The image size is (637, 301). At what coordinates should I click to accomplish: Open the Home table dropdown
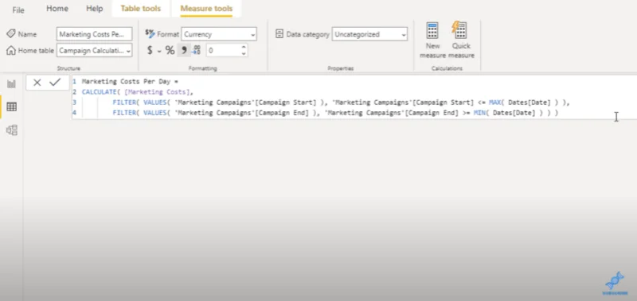tap(94, 50)
